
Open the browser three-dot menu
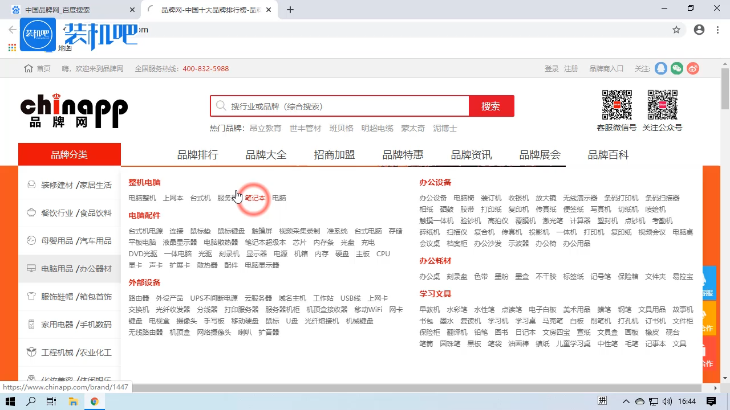(717, 30)
